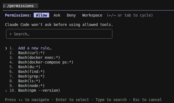This screenshot has width=174, height=103.
Task: Select the Bash(node:*) rule
Action: 31,86
